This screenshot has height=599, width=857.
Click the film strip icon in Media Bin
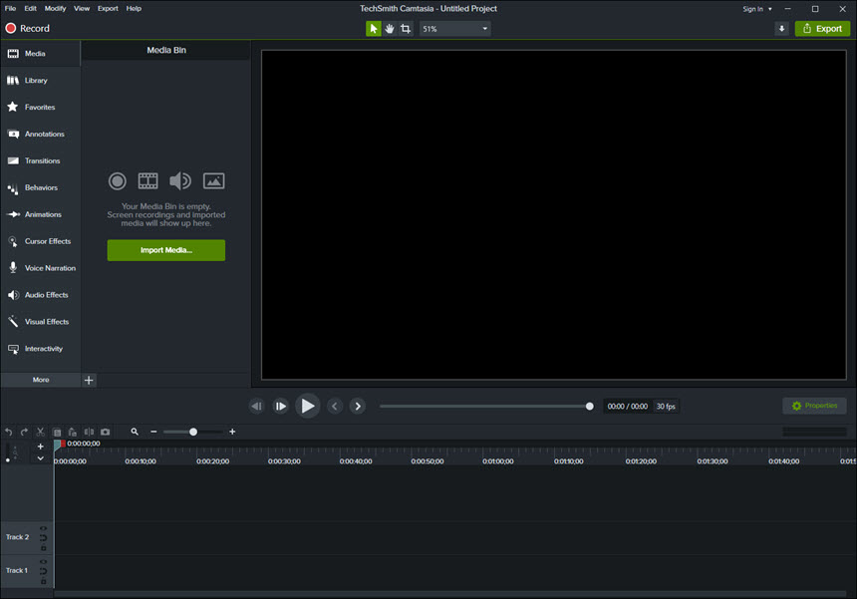(x=147, y=181)
